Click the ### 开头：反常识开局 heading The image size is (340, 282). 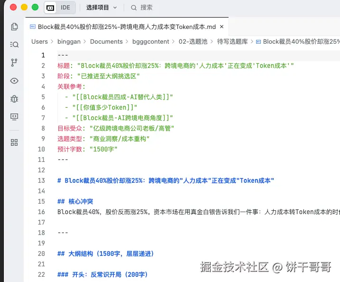(x=102, y=274)
